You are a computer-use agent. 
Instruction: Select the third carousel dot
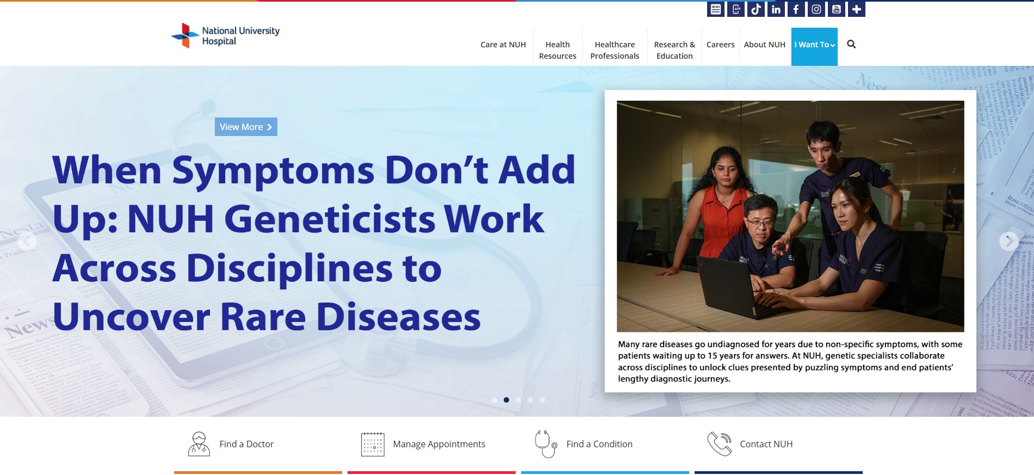pyautogui.click(x=518, y=400)
